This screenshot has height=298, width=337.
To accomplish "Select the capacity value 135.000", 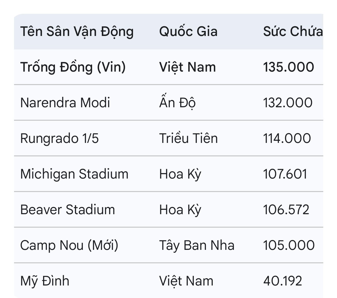I will [x=288, y=67].
